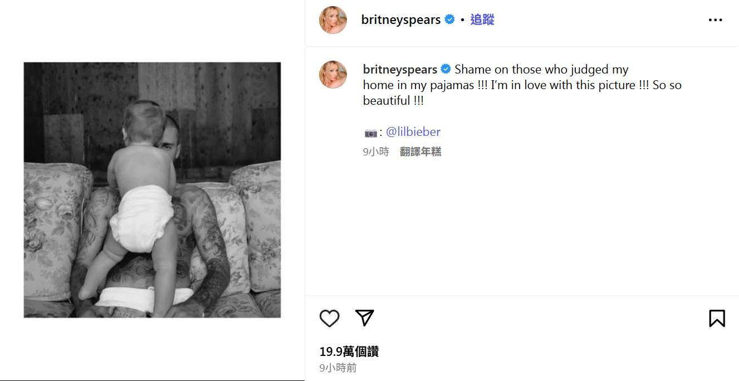
Task: Click the camera emoji before @lilbieber
Action: 371,133
